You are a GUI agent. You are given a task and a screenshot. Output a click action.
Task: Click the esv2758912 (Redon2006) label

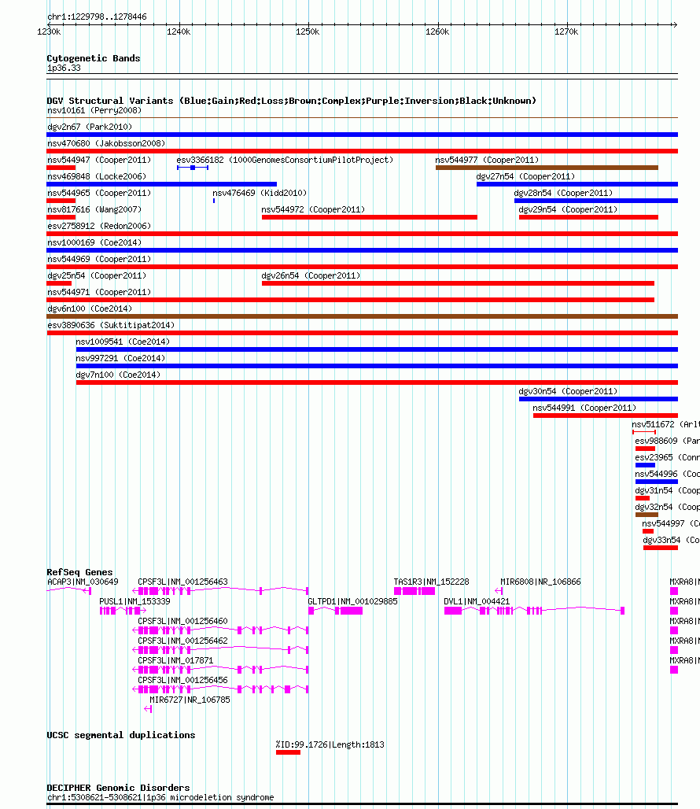click(99, 226)
